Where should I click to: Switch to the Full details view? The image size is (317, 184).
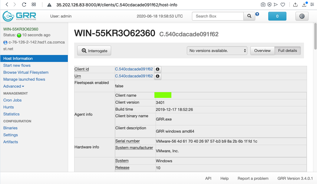[x=288, y=51]
